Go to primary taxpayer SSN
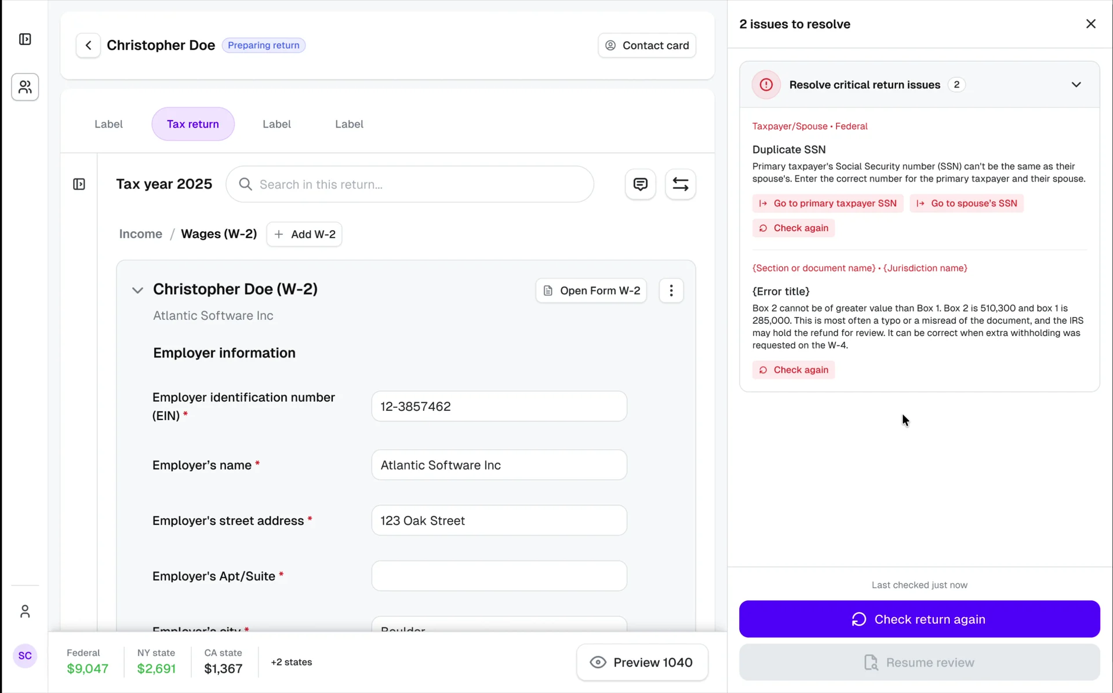This screenshot has width=1113, height=693. coord(828,203)
